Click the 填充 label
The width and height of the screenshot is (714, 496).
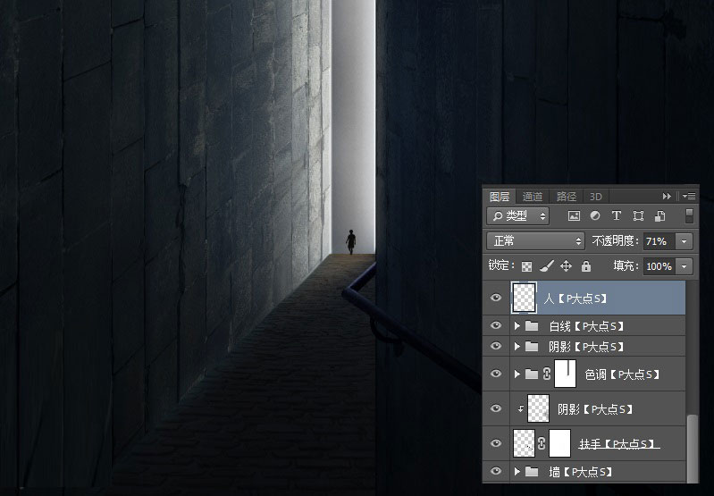coord(626,266)
